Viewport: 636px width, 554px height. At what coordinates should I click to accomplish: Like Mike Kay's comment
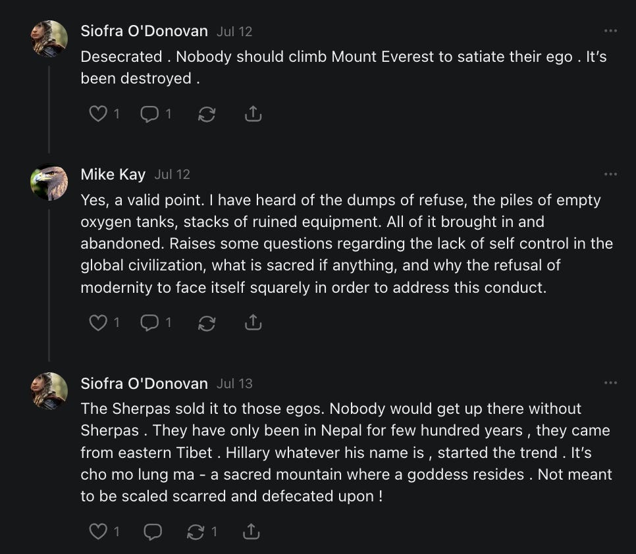[98, 322]
